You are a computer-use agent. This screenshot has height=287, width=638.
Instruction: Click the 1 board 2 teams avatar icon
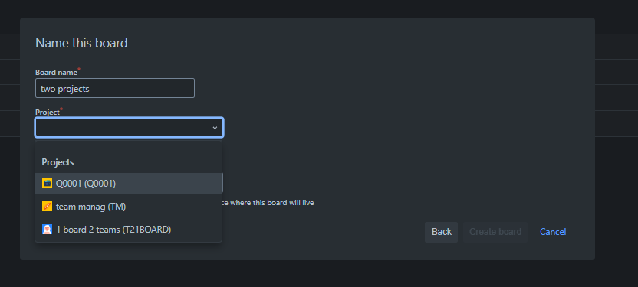[x=48, y=230]
